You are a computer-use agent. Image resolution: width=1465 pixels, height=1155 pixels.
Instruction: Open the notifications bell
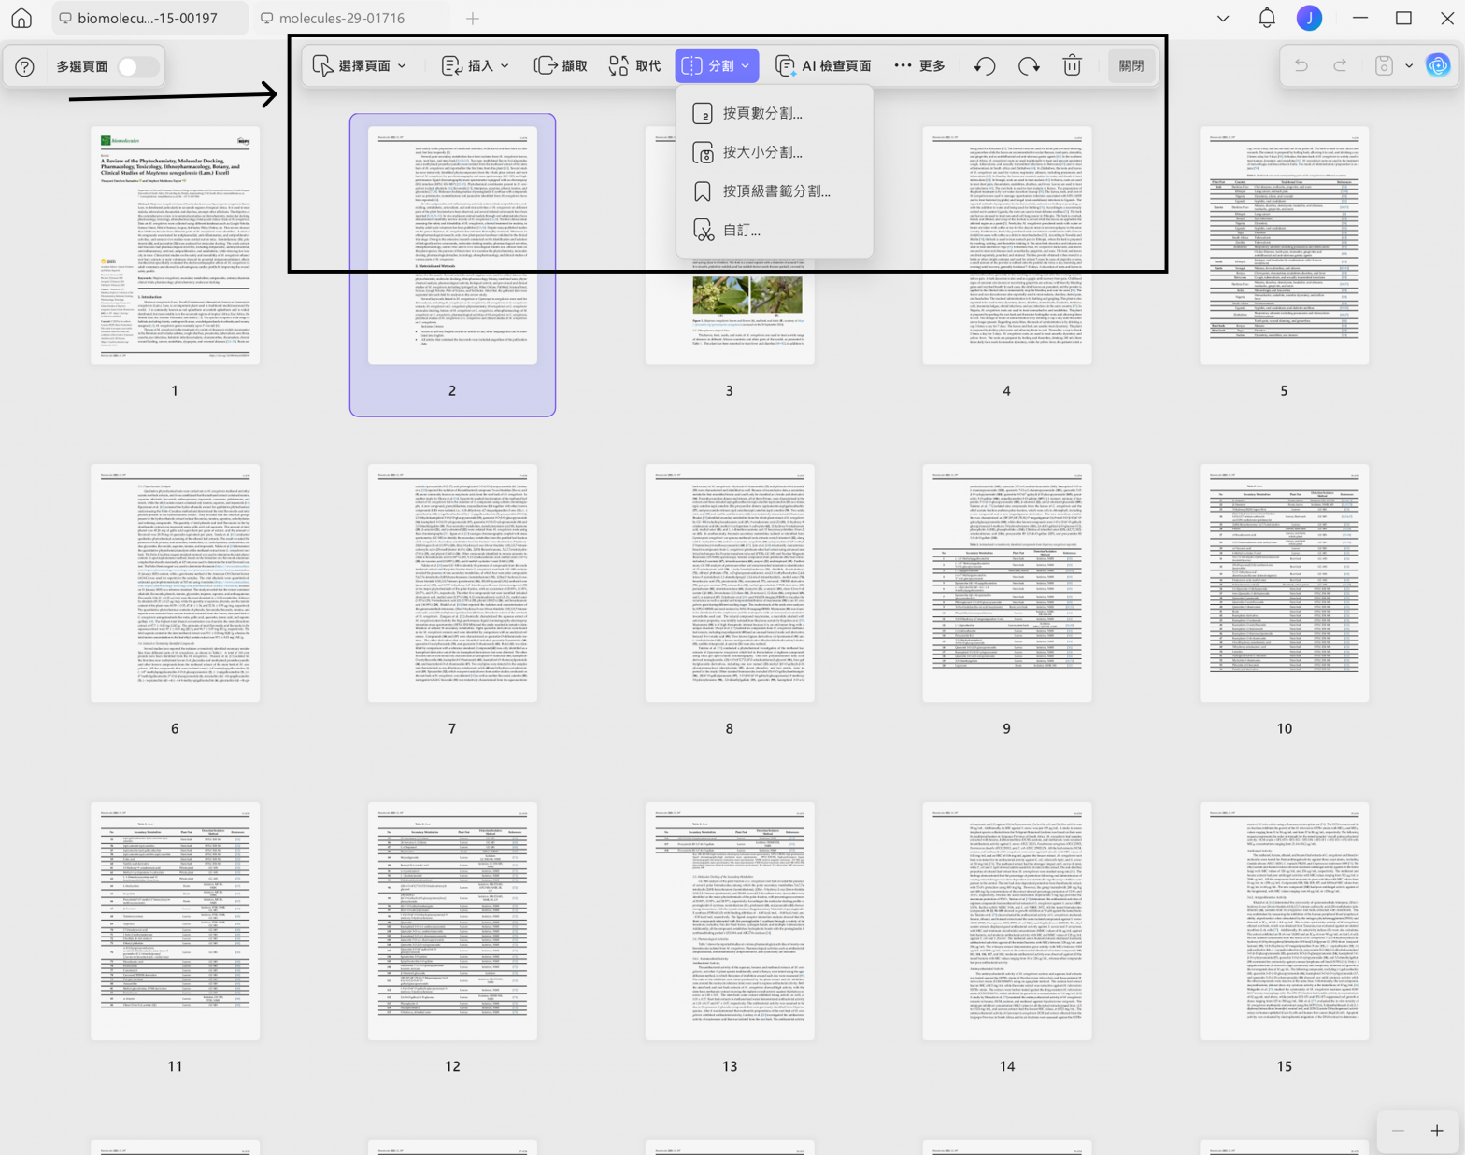coord(1267,18)
